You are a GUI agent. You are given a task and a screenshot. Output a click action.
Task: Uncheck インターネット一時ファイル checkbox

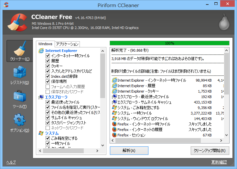point(48,55)
